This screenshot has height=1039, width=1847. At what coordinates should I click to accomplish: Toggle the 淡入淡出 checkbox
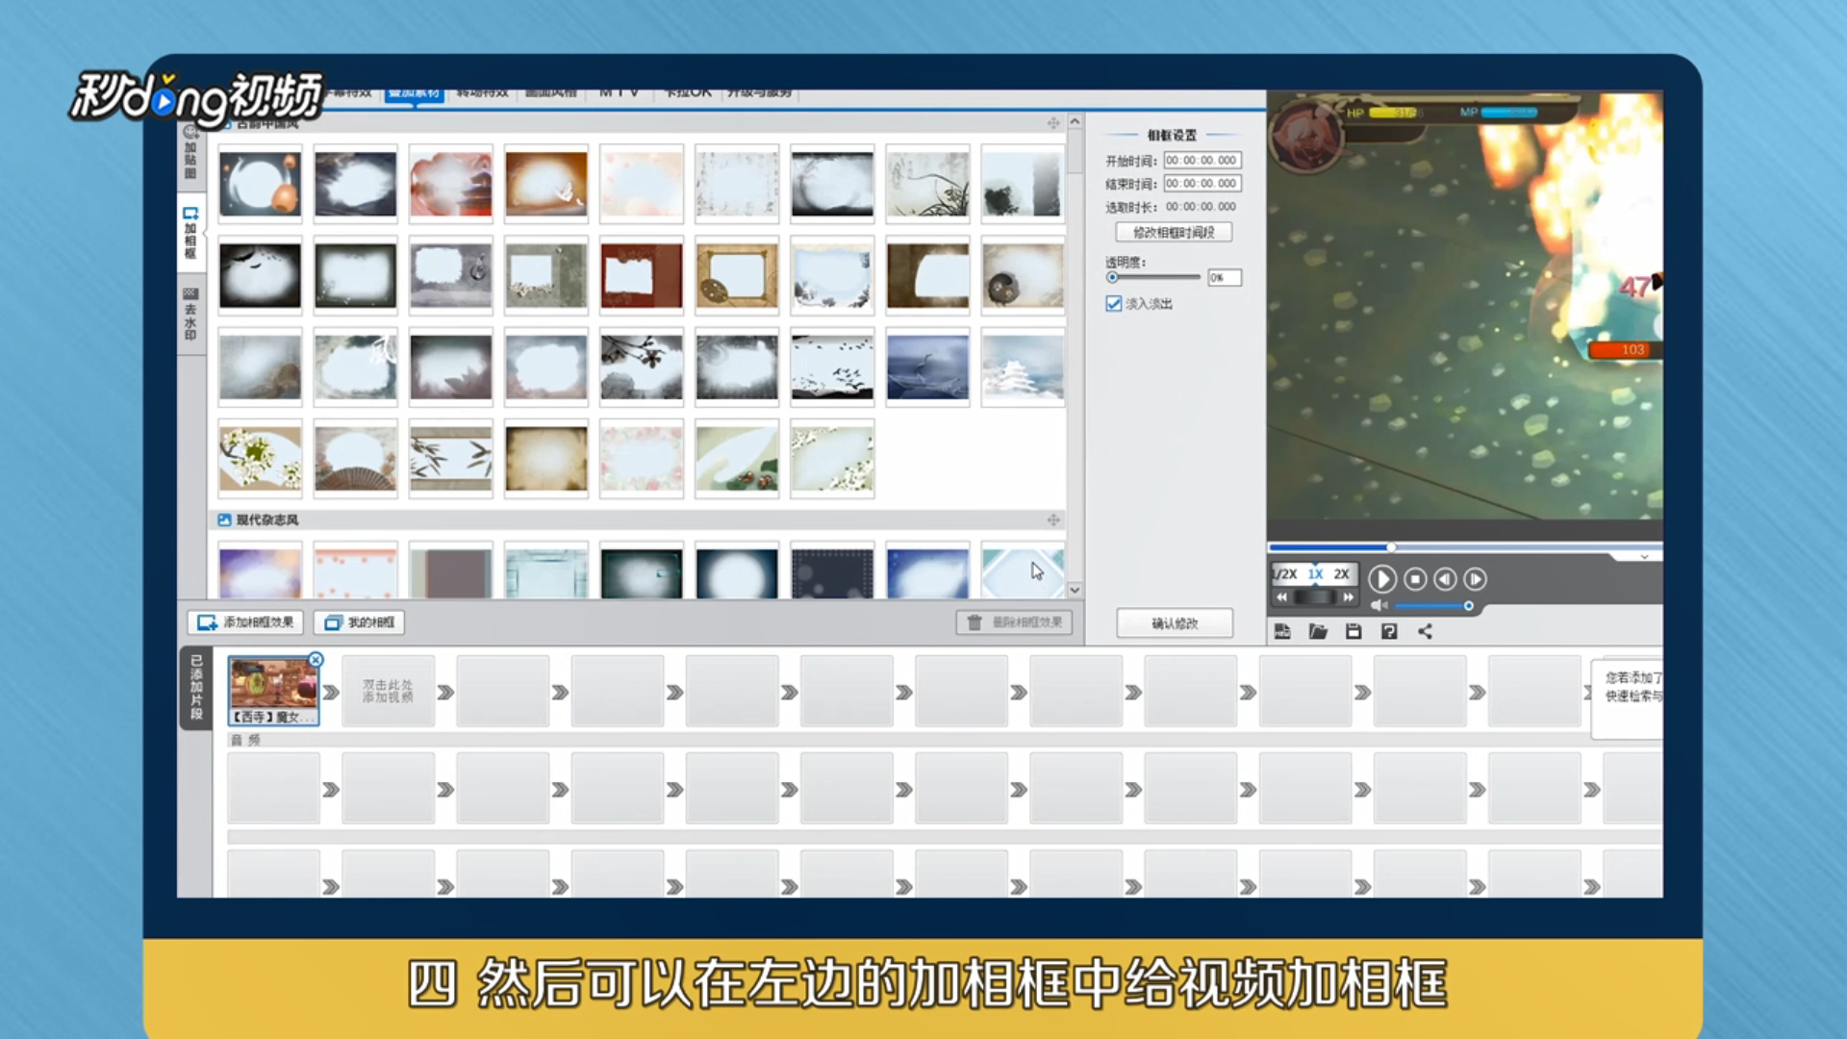(1114, 304)
